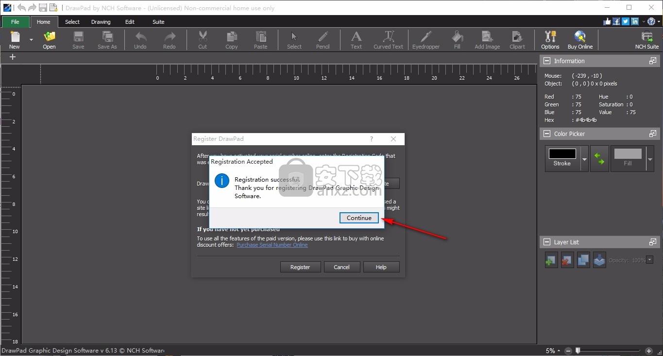The height and width of the screenshot is (356, 663).
Task: Choose the Select arrow tool
Action: (x=294, y=40)
